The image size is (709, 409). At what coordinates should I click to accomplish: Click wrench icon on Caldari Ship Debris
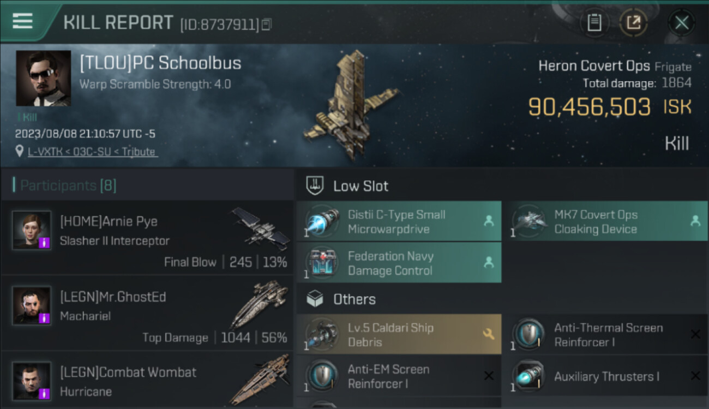488,334
